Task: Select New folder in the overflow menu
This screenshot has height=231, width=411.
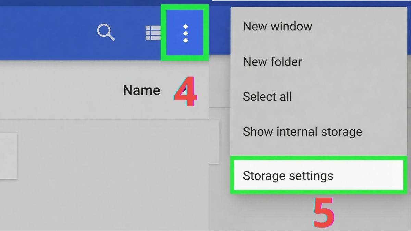Action: 272,62
